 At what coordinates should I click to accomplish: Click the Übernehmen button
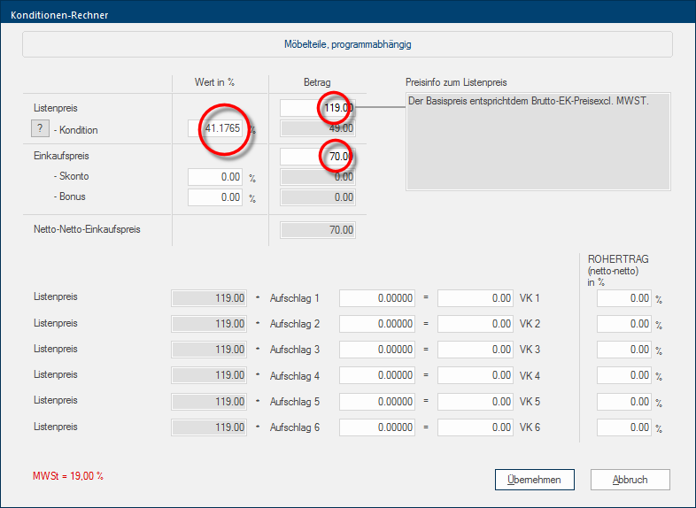click(x=534, y=480)
